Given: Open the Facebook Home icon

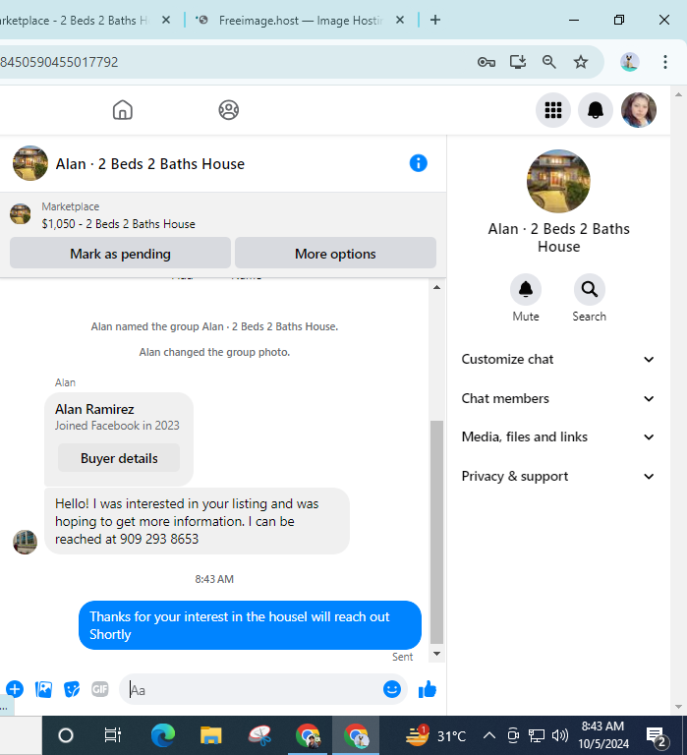Looking at the screenshot, I should 122,110.
